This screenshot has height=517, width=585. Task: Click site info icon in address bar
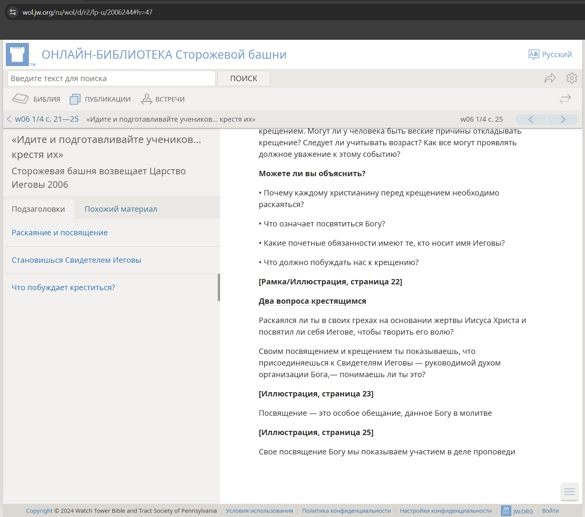pyautogui.click(x=13, y=12)
